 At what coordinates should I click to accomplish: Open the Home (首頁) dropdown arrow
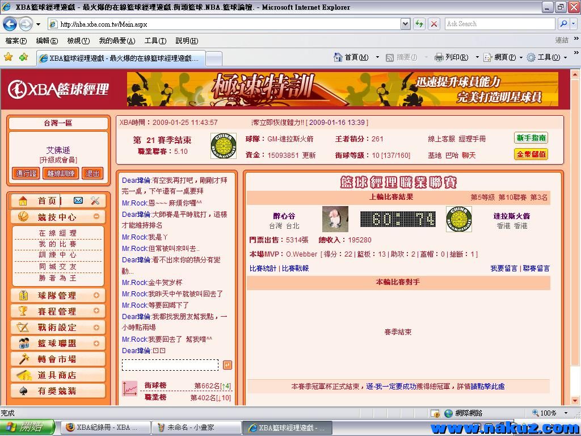pos(377,57)
